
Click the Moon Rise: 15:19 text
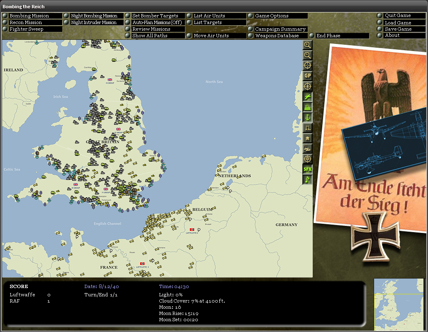point(178,313)
